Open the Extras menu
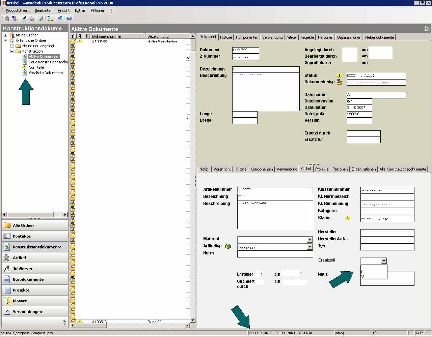 (80, 10)
